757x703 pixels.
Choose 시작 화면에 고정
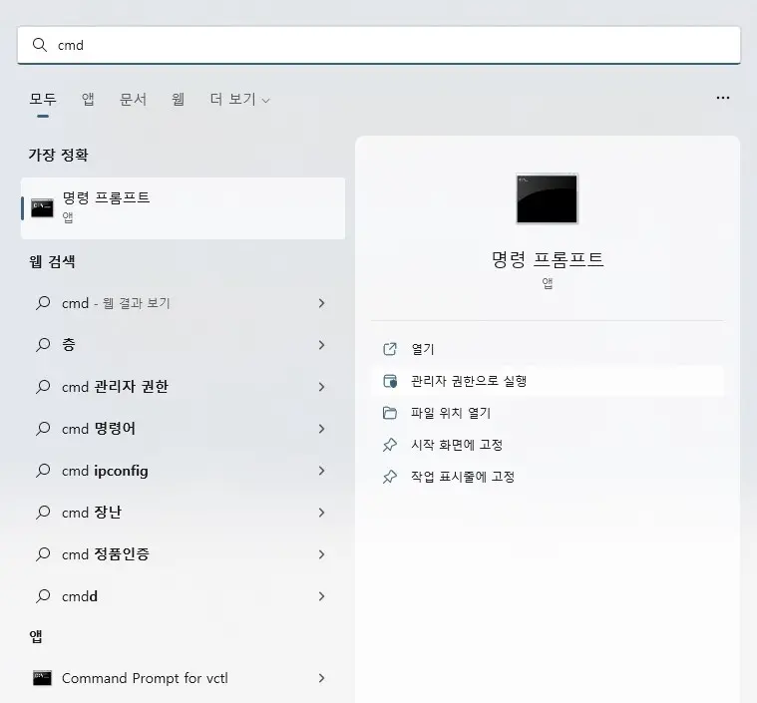(x=547, y=445)
